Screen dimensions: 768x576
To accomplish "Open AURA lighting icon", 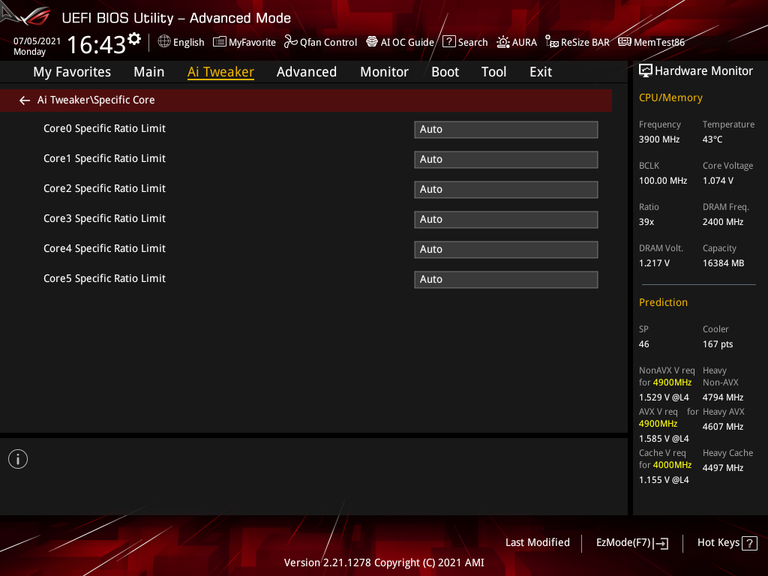I will 503,42.
